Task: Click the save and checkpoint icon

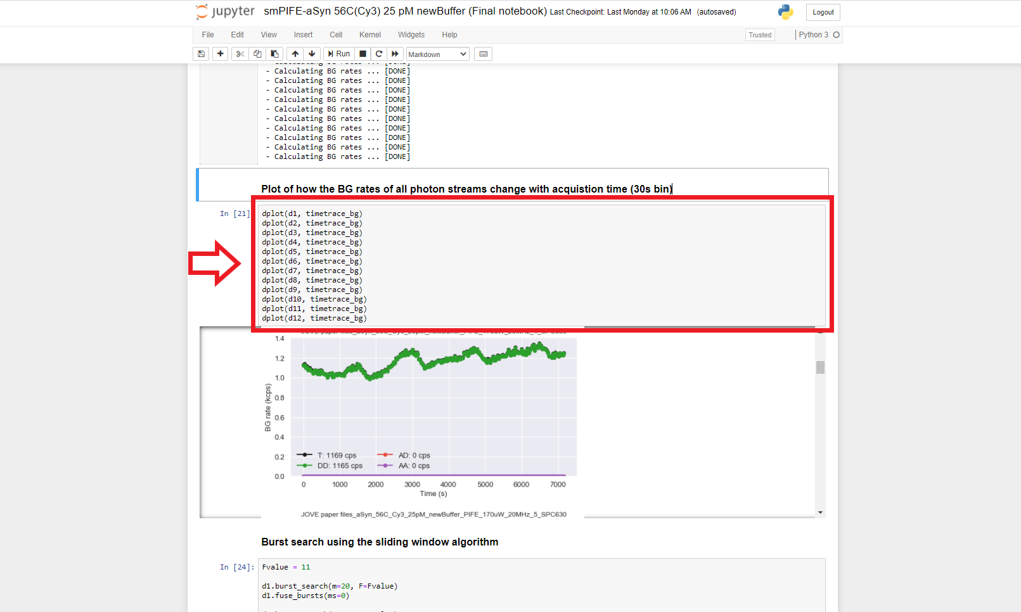Action: coord(201,54)
